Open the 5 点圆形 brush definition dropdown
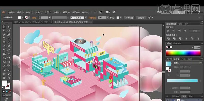204x101 pixels. click(x=85, y=18)
